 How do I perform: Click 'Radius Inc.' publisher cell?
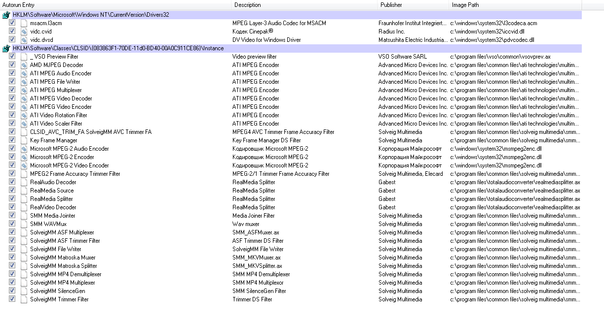[392, 32]
